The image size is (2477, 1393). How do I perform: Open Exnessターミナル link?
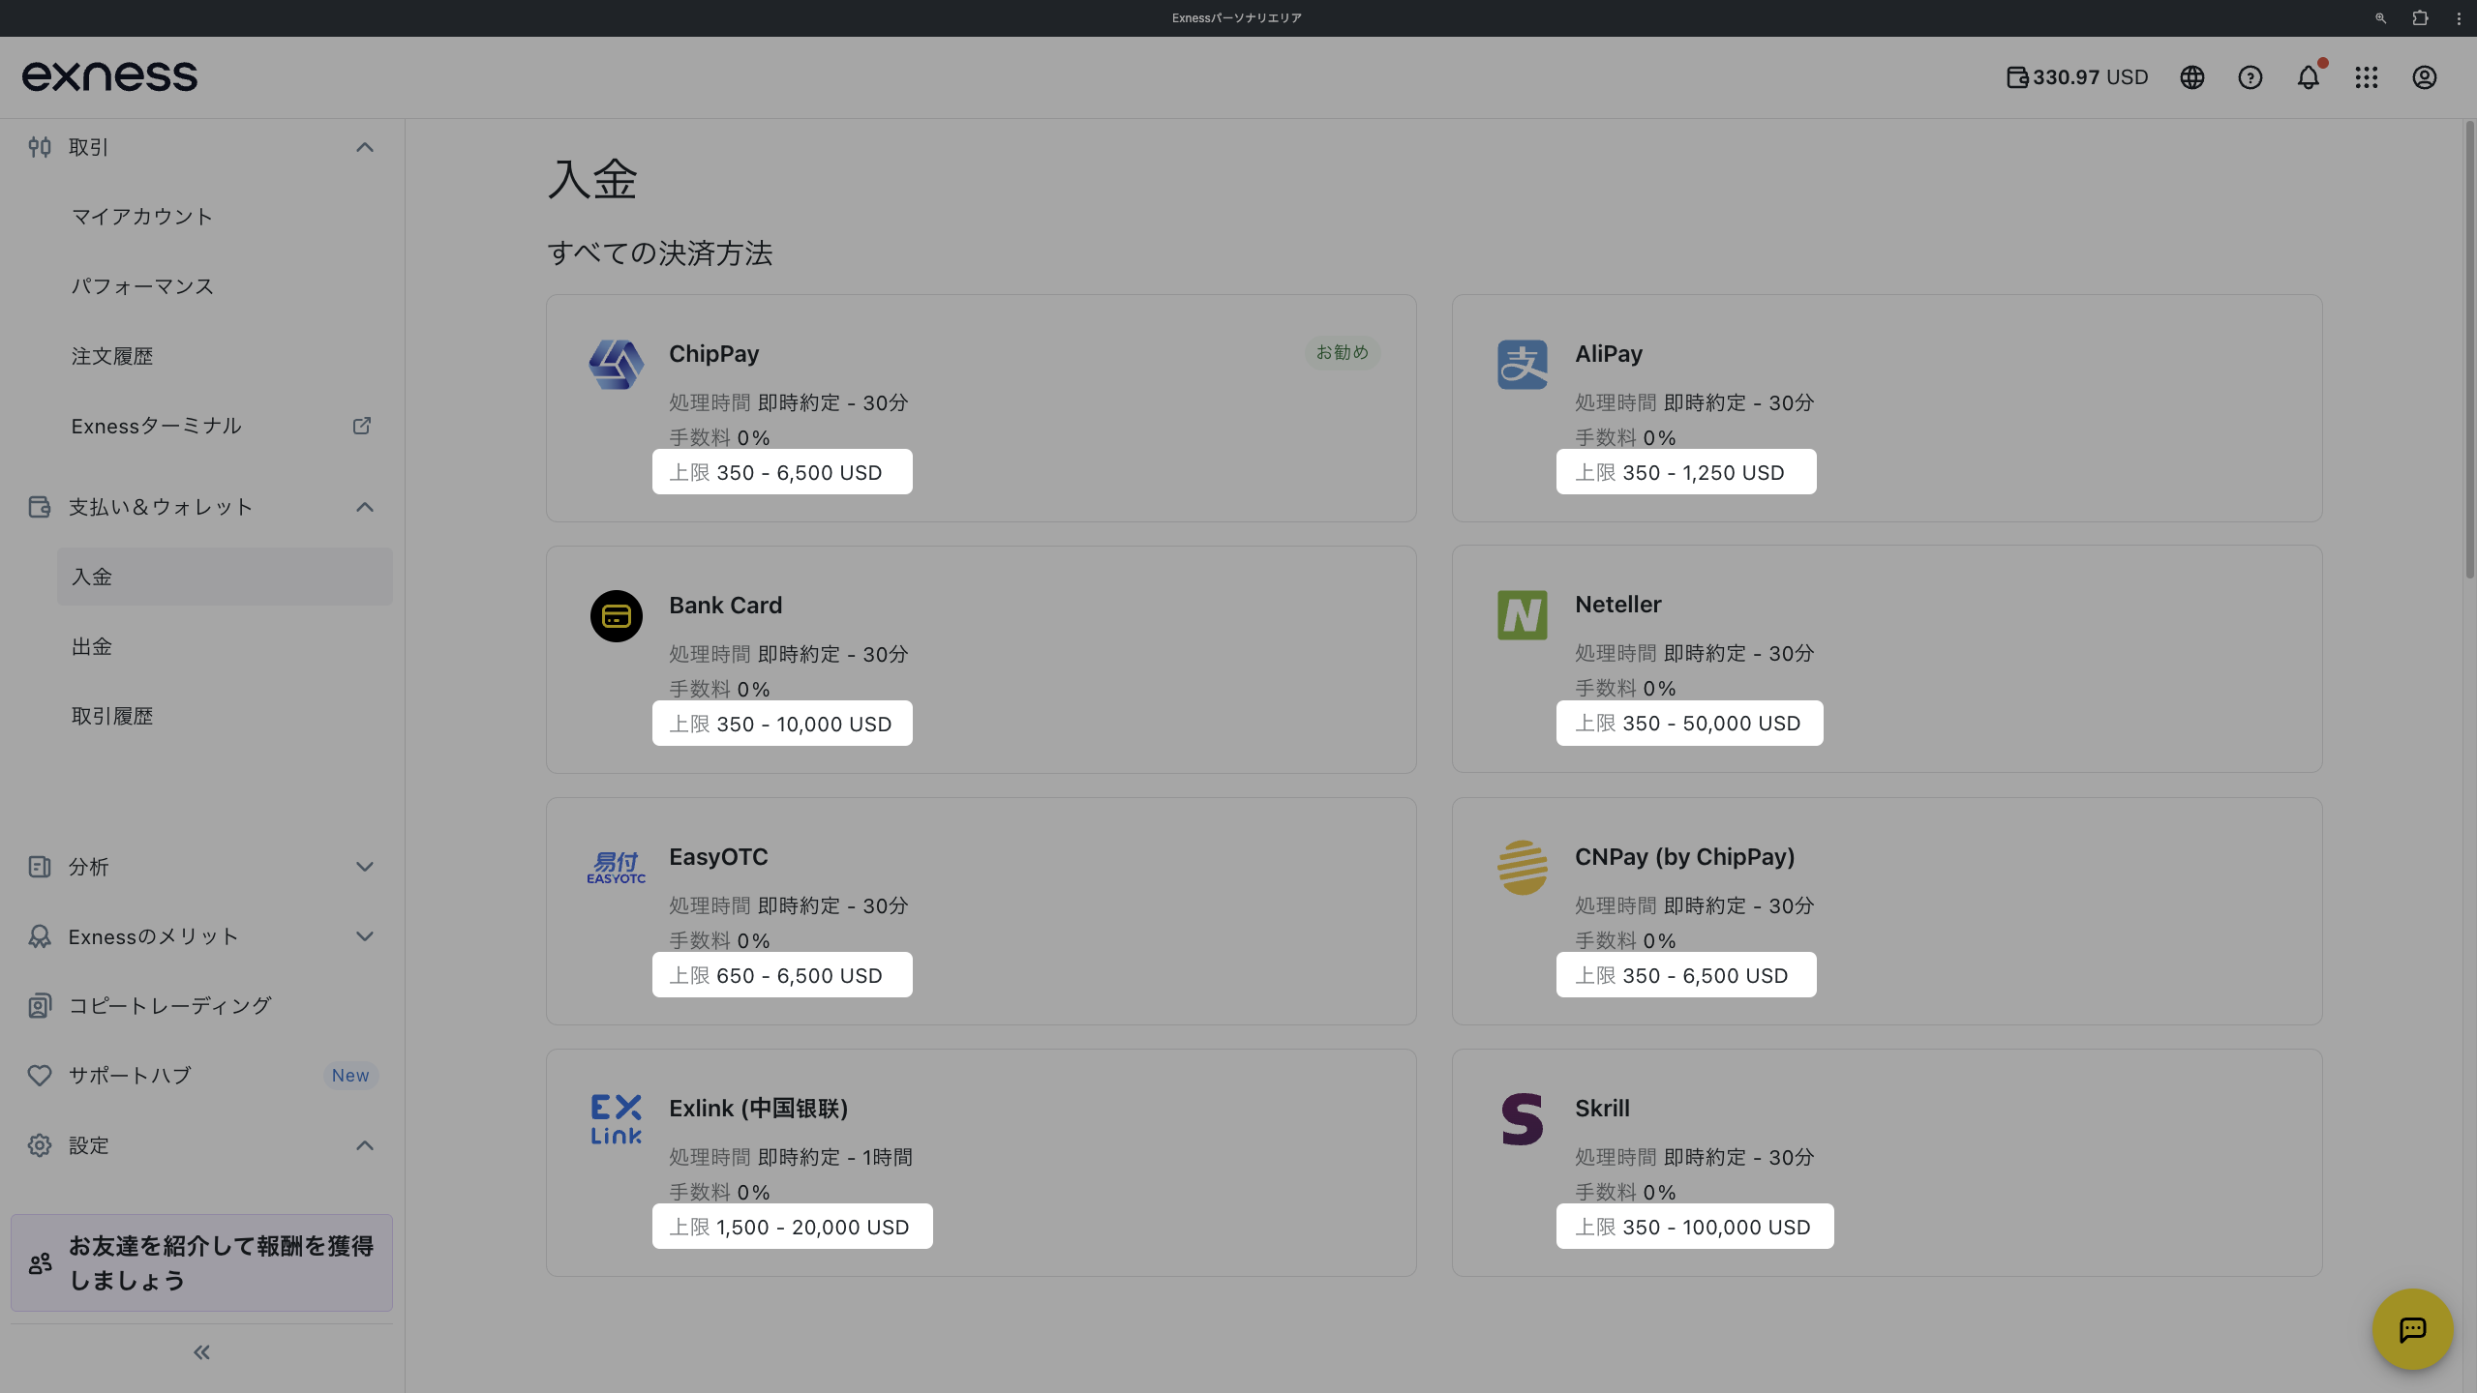coord(156,426)
